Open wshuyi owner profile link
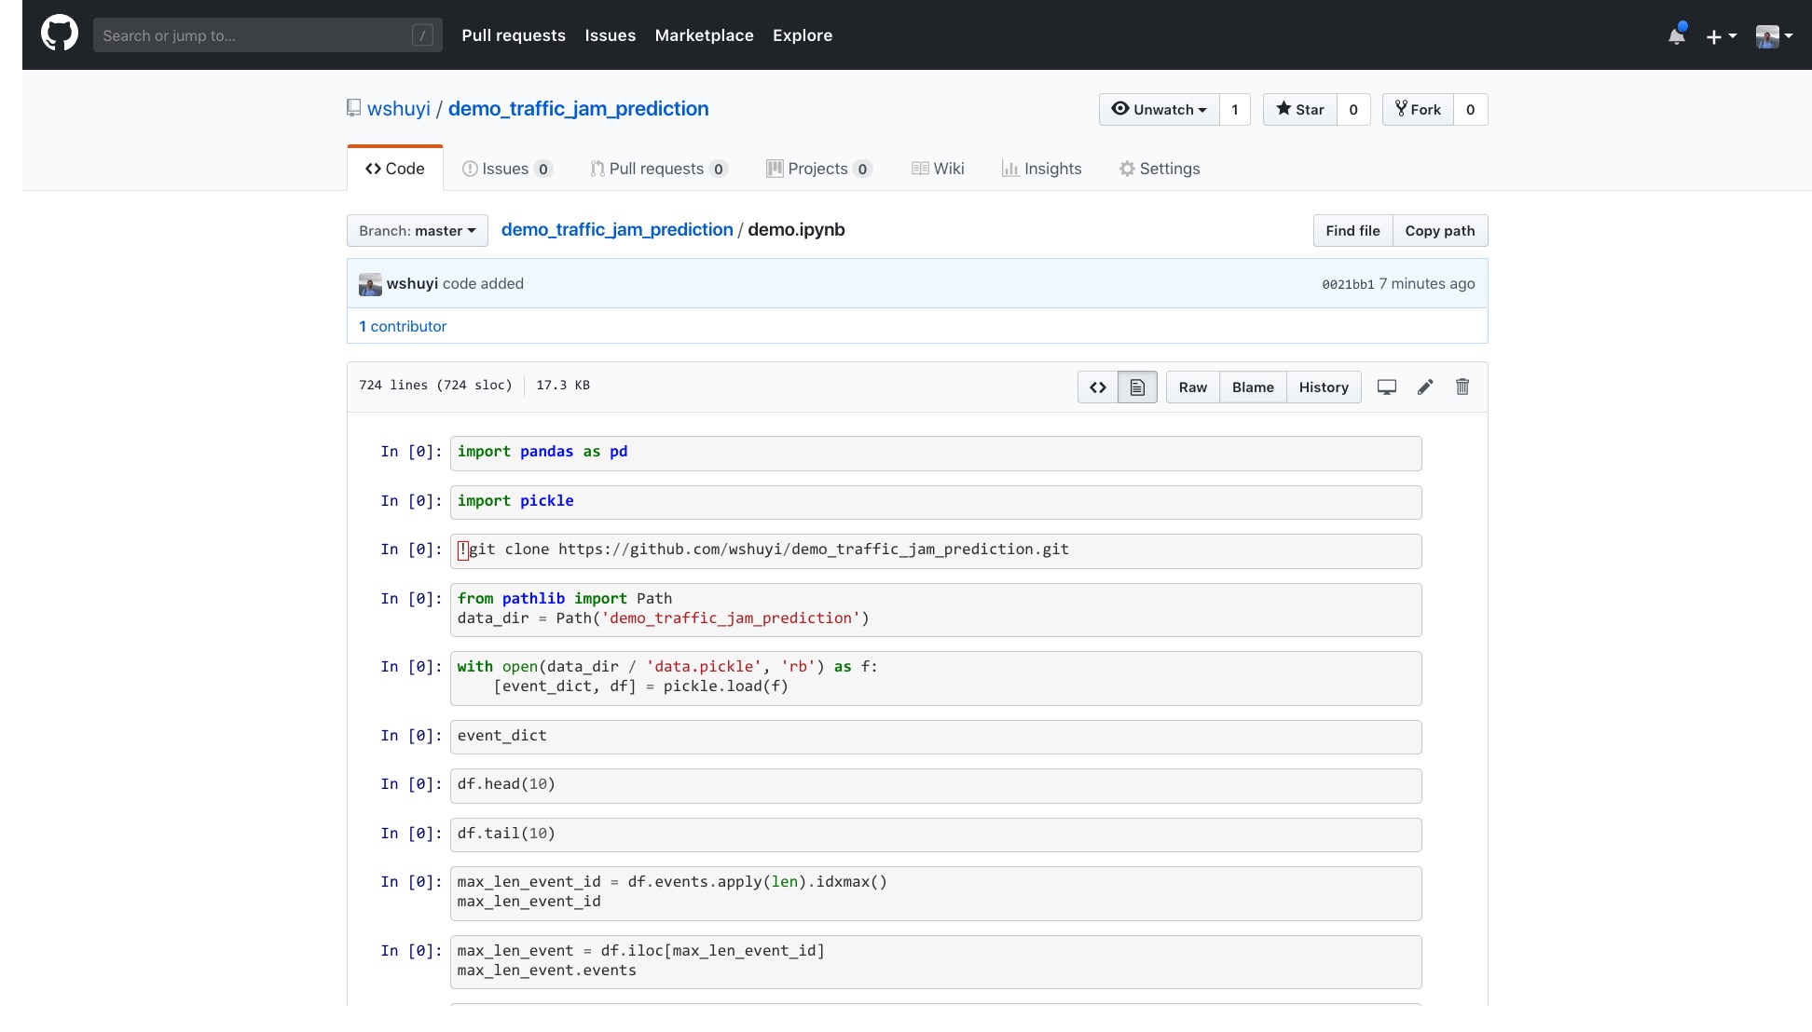The height and width of the screenshot is (1032, 1812). point(399,109)
